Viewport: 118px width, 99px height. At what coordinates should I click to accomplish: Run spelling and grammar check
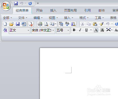click(x=67, y=24)
